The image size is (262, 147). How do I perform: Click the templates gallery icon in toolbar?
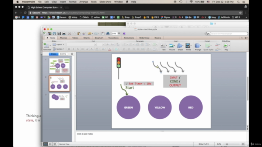(50, 33)
